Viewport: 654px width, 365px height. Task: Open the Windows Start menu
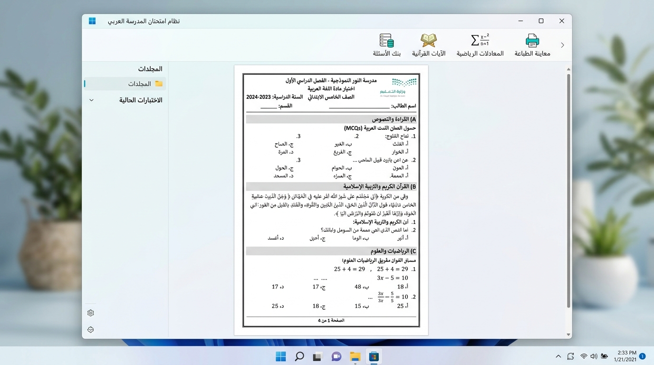[281, 356]
